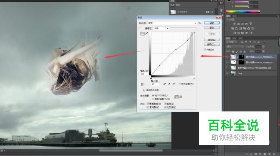Toggle the Intersection Line checkbox
The width and height of the screenshot is (280, 156).
165,107
